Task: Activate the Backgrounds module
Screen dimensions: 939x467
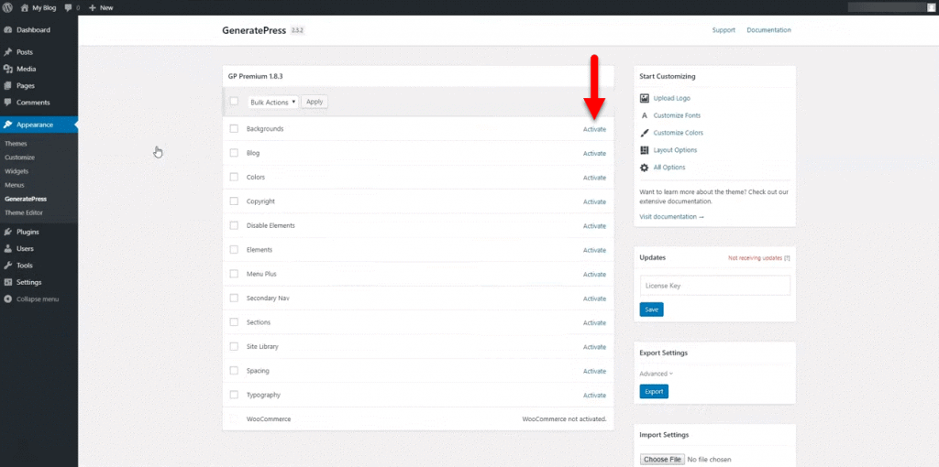Action: click(594, 129)
